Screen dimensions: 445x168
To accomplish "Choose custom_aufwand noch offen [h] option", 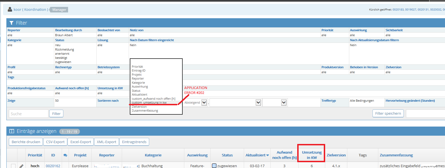I will (x=153, y=99).
